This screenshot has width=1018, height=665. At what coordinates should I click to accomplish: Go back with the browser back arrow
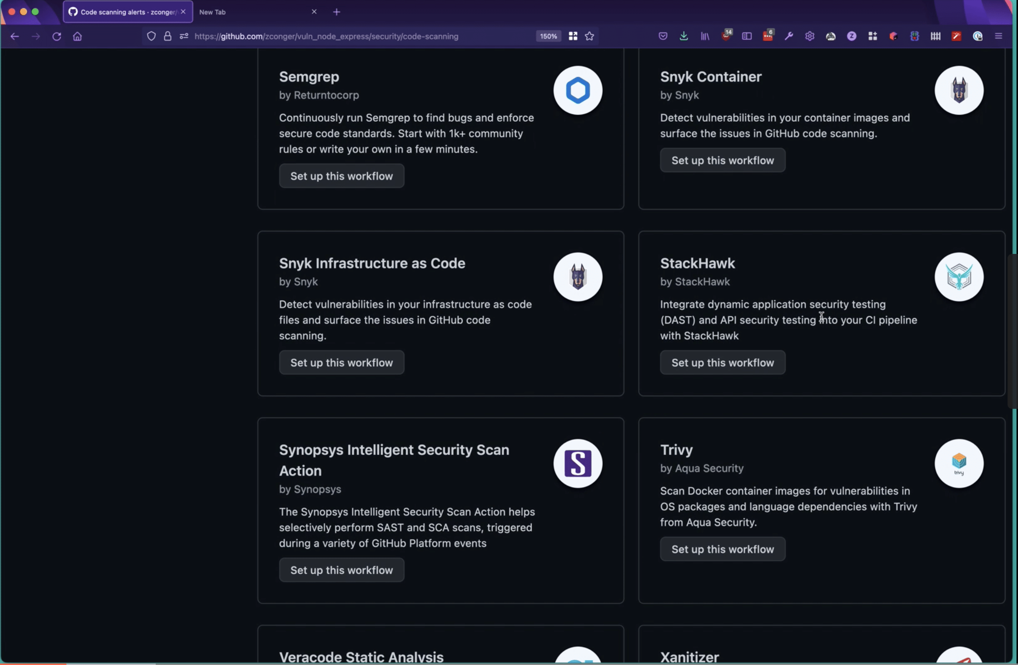15,36
